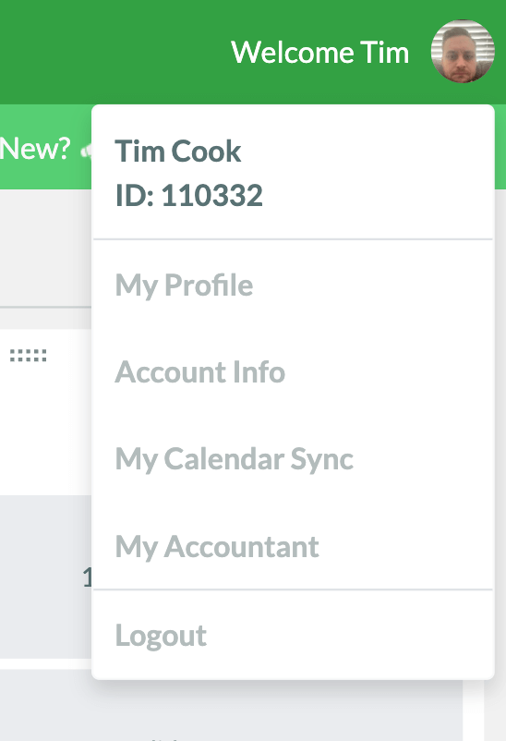Click the grey row left of My Accountant

click(46, 577)
